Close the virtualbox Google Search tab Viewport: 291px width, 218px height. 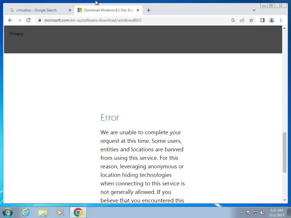tap(70, 10)
